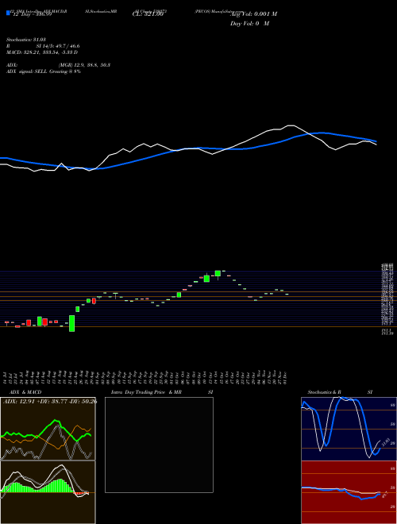
Task: Click the empty Intra Day price panel
Action: click(159, 445)
